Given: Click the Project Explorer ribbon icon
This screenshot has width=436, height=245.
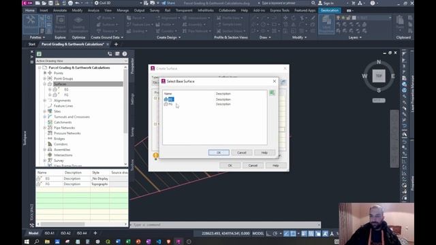Looking at the screenshot, I should 60,24.
